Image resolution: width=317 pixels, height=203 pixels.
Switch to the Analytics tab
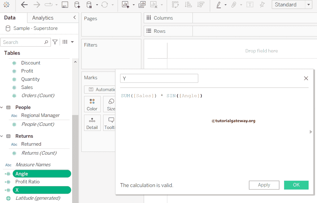[43, 18]
